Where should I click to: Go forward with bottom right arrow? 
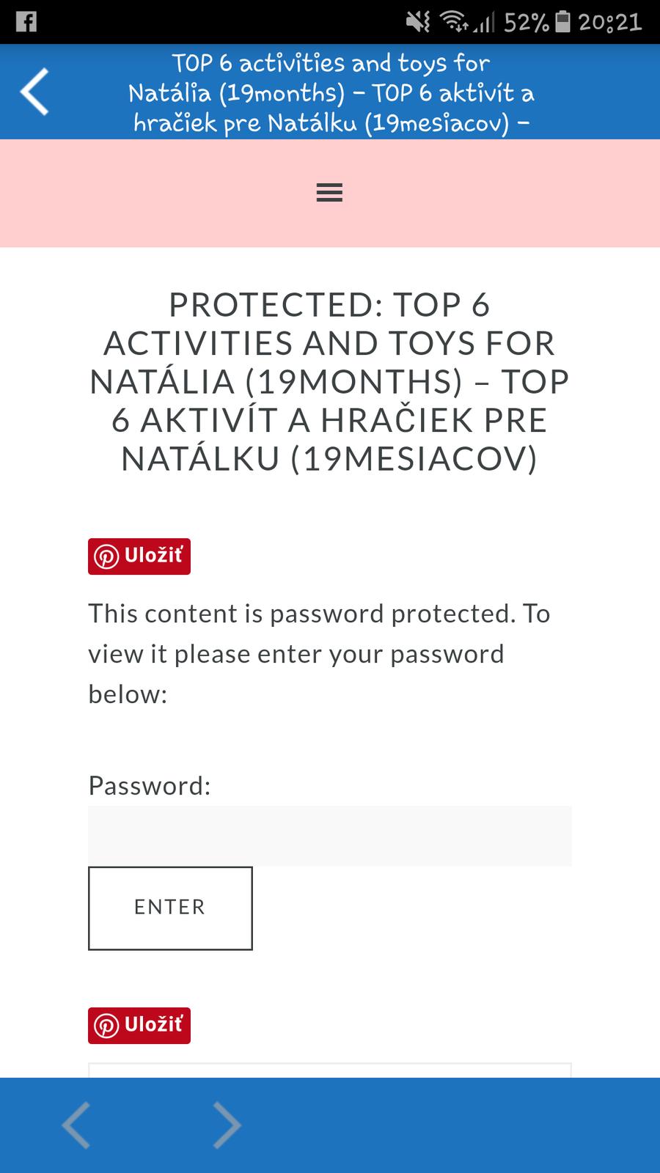pyautogui.click(x=227, y=1125)
